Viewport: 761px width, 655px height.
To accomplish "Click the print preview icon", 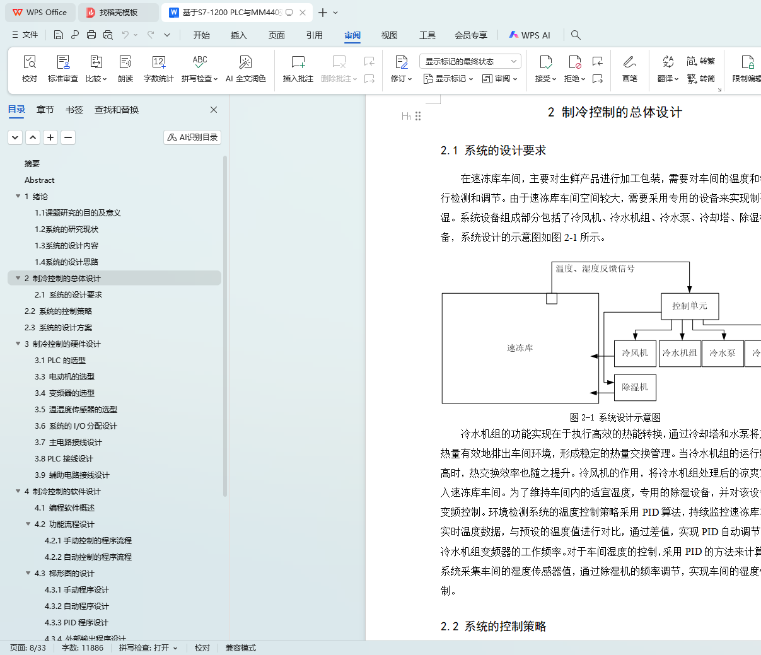I will [x=108, y=35].
